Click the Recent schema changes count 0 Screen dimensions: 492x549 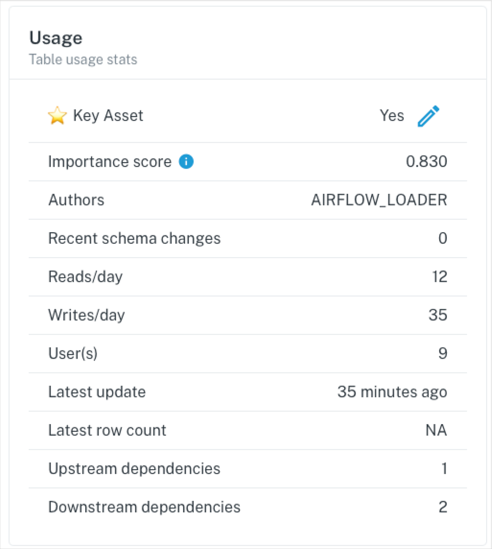(443, 238)
